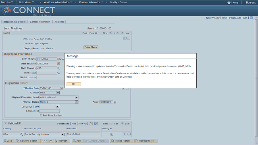The height and width of the screenshot is (145, 258).
Task: Delete the row in Name section
Action: 129,38
